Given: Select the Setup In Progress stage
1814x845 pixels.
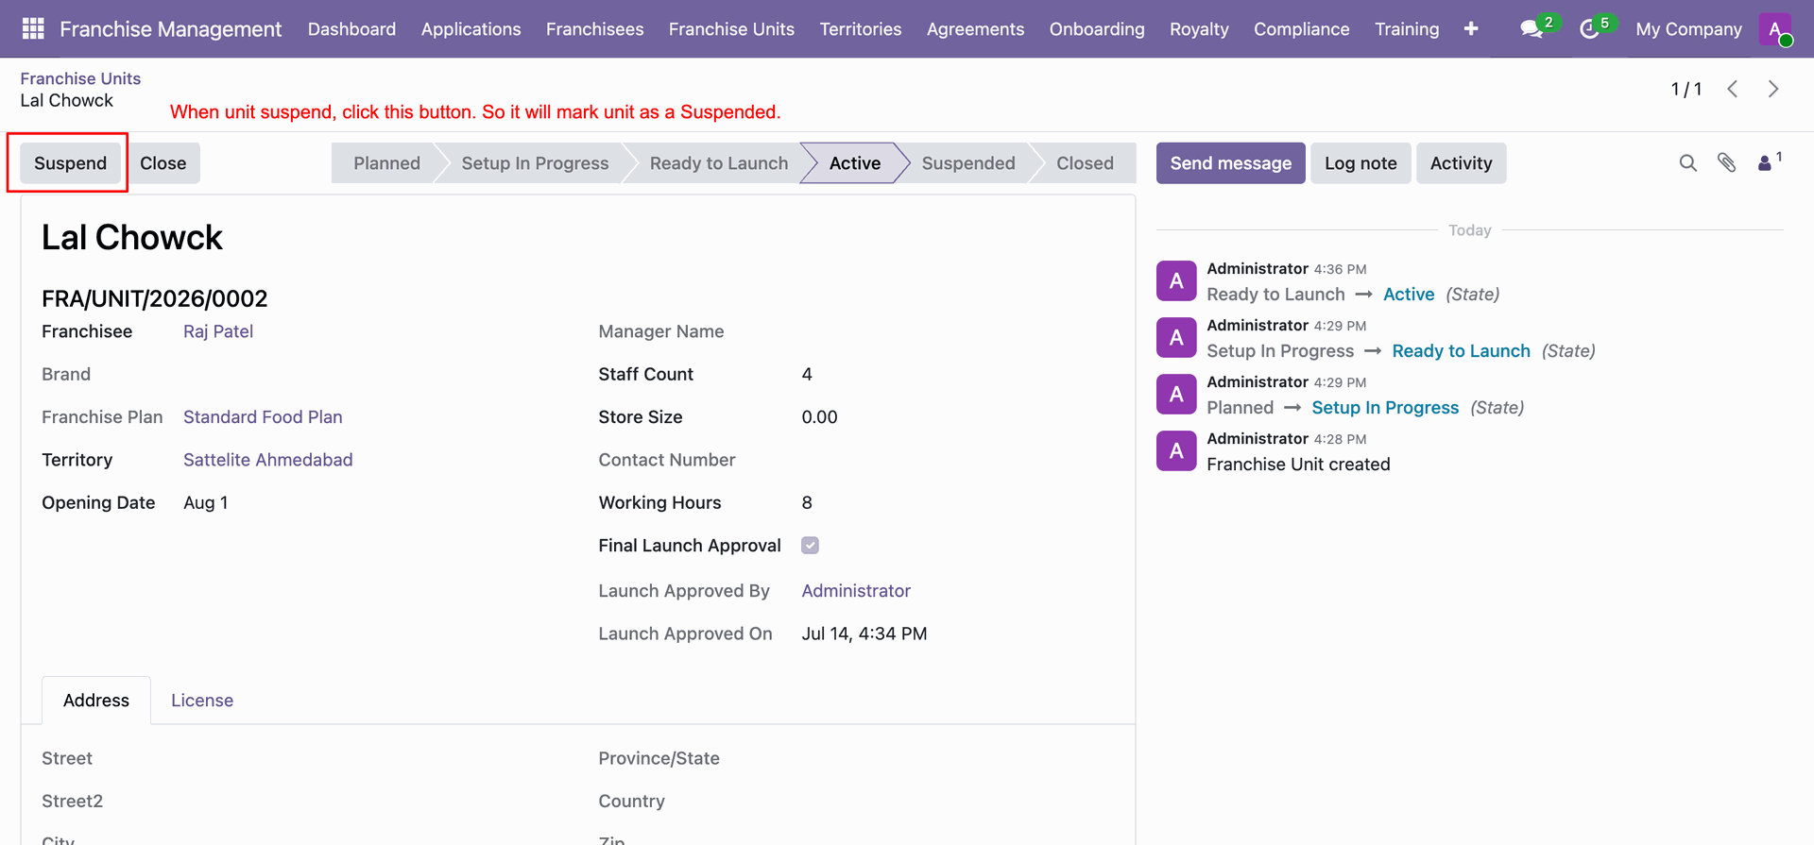Looking at the screenshot, I should [535, 163].
